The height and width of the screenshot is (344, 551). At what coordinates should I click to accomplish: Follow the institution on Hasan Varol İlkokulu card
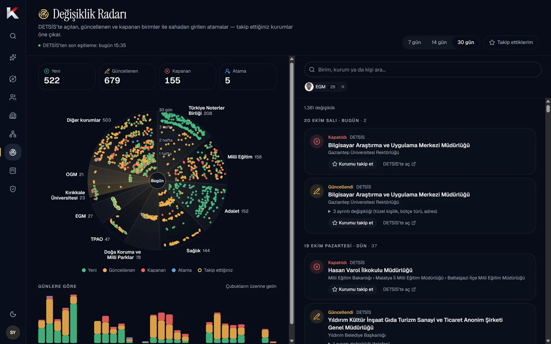tap(352, 289)
